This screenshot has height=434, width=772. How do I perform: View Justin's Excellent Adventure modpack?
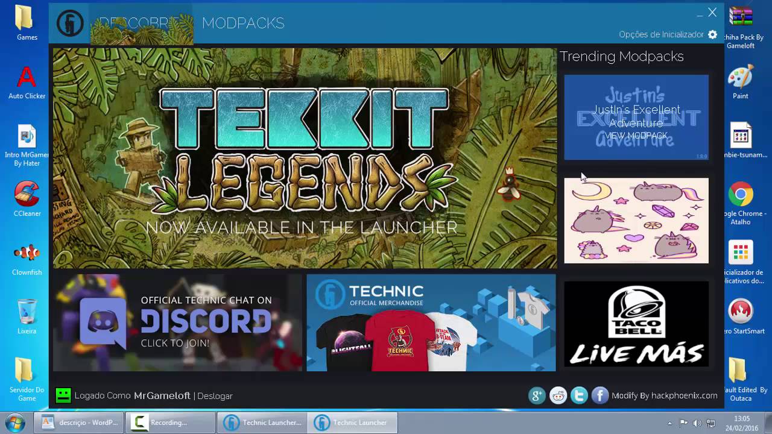[x=636, y=118]
